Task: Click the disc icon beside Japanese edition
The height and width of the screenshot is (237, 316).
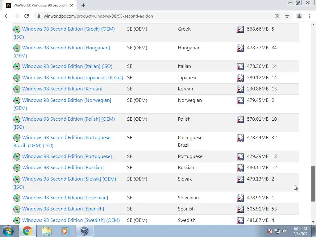Action: (17, 78)
